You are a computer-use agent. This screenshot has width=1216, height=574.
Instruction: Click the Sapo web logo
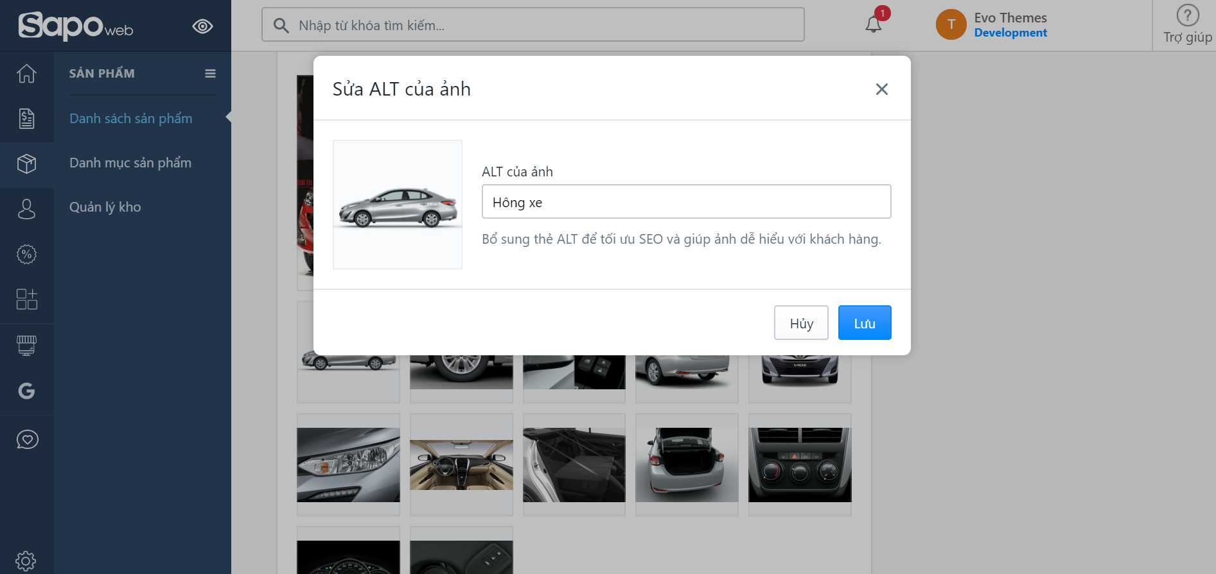[x=76, y=26]
